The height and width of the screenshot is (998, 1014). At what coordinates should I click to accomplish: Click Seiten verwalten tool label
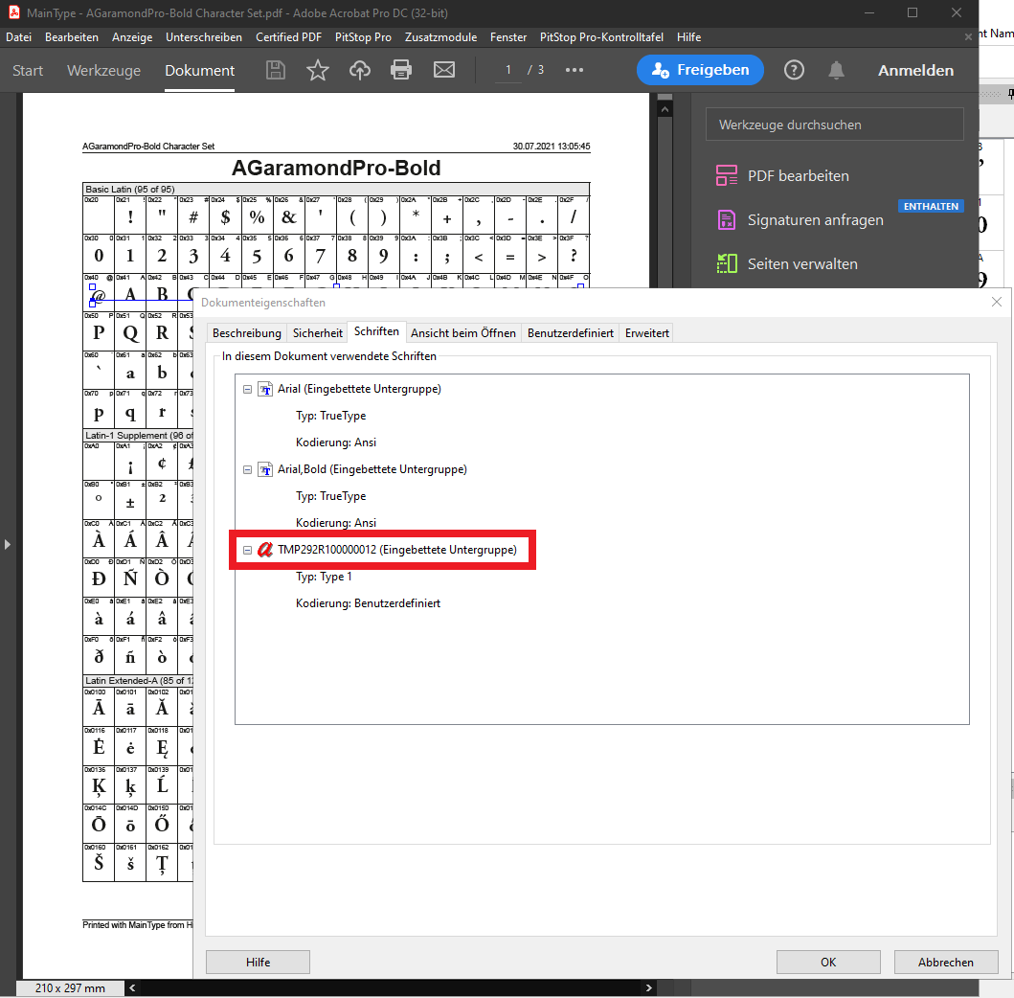(x=802, y=264)
